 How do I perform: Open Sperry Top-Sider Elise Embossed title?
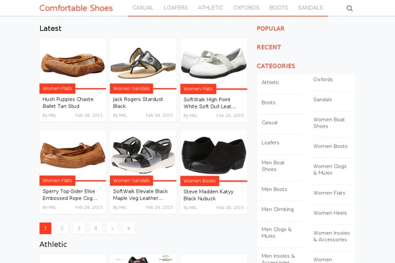[70, 195]
